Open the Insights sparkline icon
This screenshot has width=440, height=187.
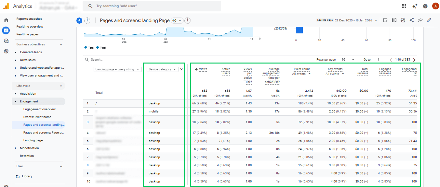pos(420,20)
